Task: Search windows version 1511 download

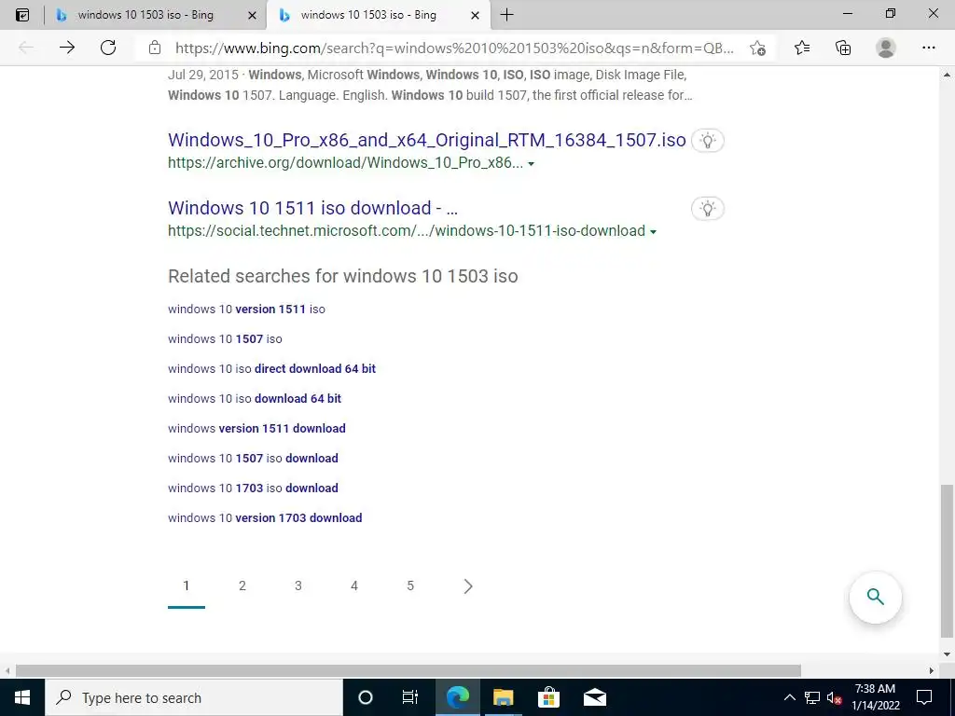Action: tap(256, 429)
